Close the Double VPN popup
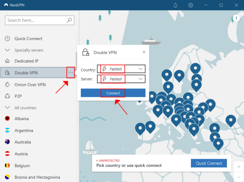The height and width of the screenshot is (182, 244). coord(144,52)
